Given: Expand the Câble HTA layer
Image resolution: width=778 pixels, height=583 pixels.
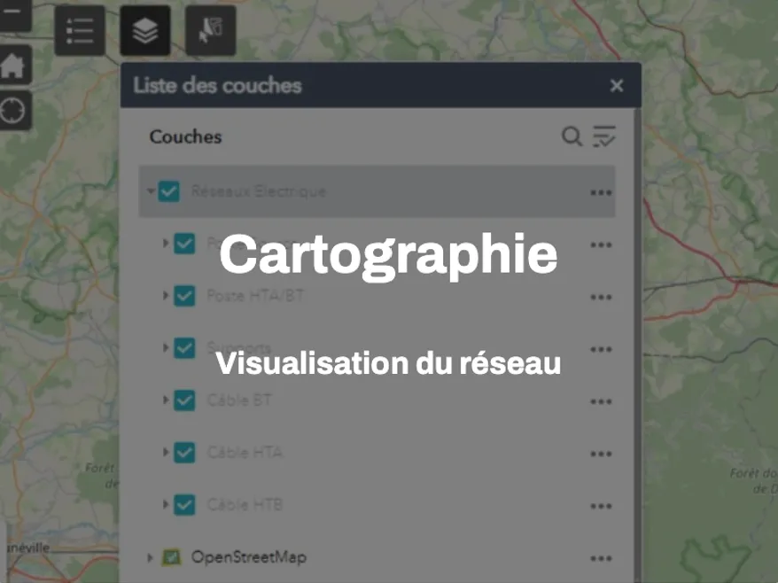Looking at the screenshot, I should click(x=166, y=453).
